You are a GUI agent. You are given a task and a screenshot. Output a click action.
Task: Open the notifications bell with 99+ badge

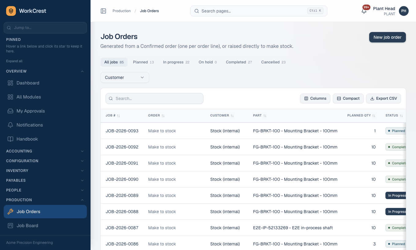pos(364,11)
